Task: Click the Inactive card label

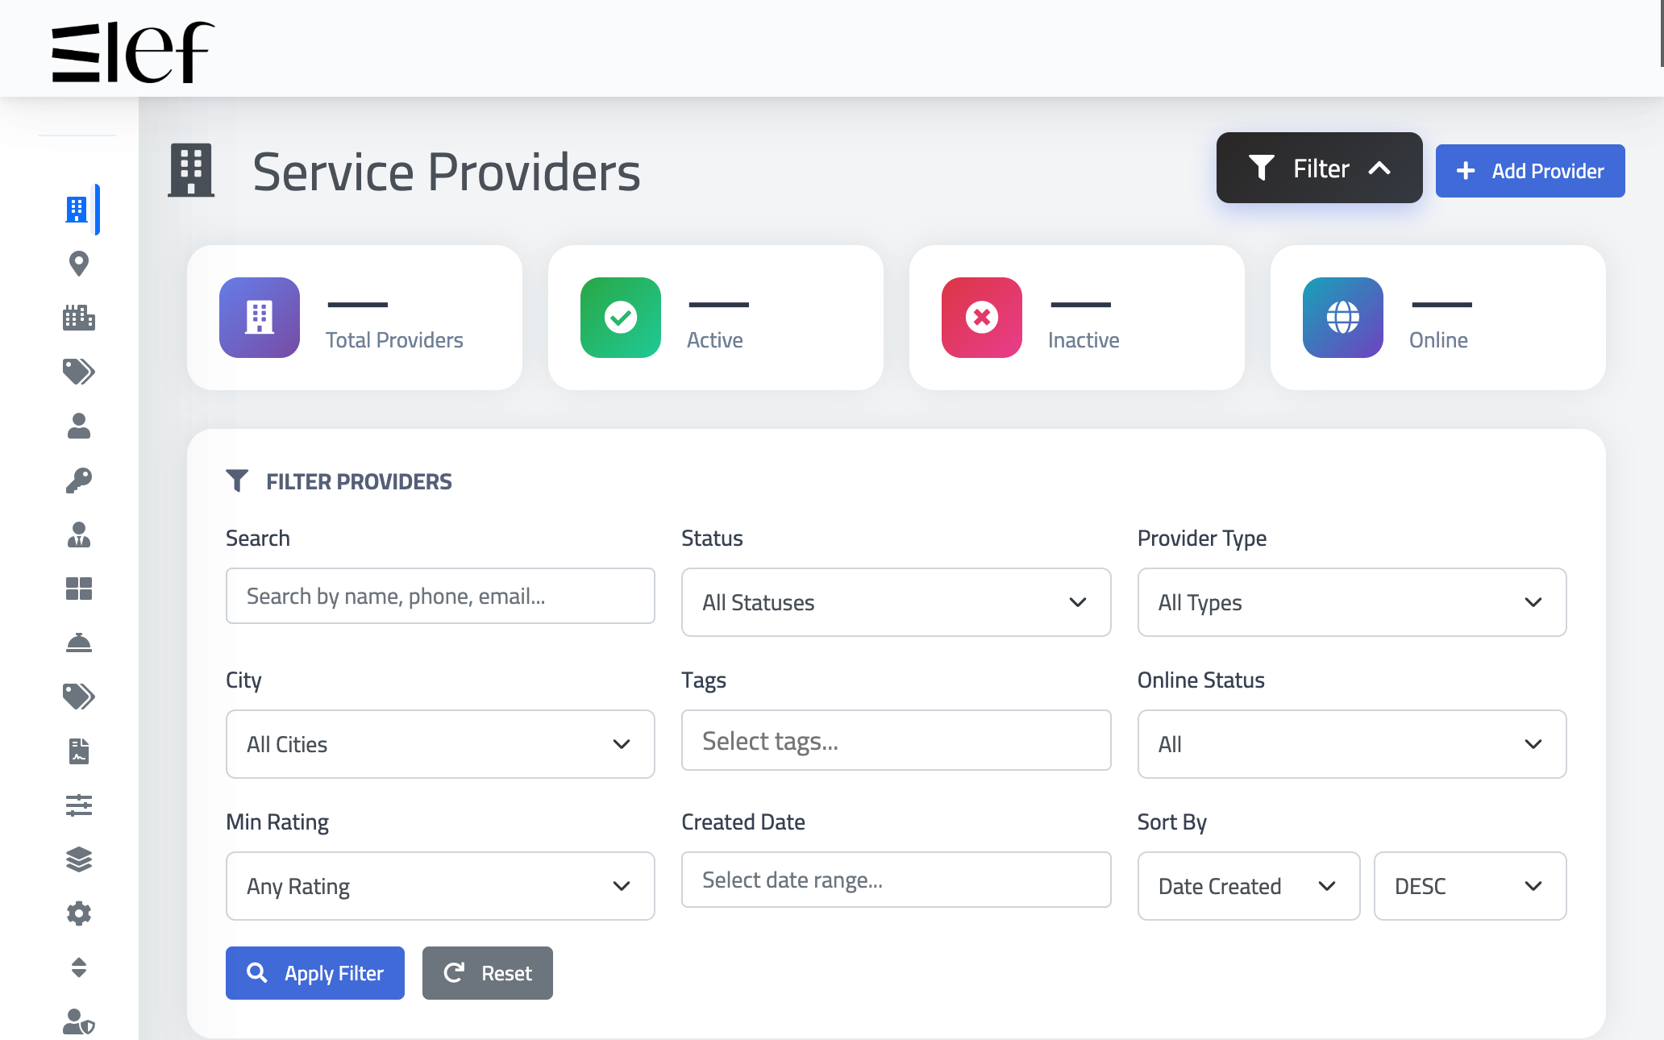Action: click(1084, 340)
